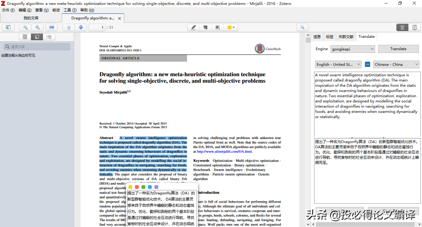Open the alimirjalili.com/DA.html link
The width and height of the screenshot is (422, 227).
(224, 151)
